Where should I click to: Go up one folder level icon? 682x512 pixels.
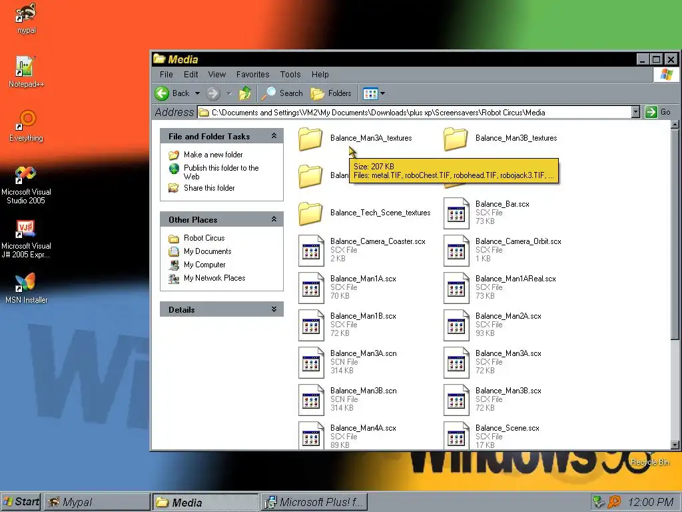click(x=245, y=93)
